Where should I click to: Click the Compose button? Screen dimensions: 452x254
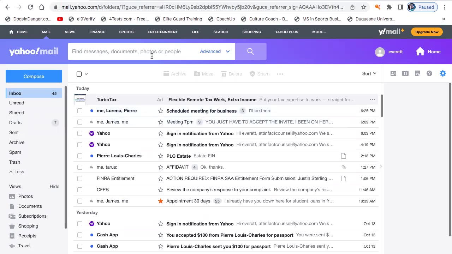[34, 76]
